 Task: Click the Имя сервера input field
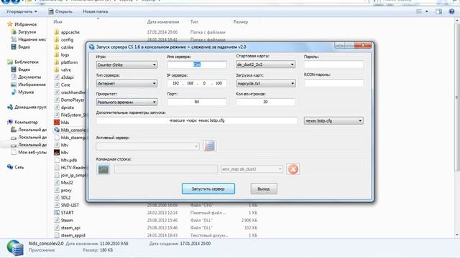(x=197, y=64)
